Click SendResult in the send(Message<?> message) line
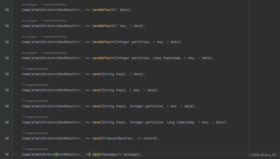280x159 pixels. 67,154
